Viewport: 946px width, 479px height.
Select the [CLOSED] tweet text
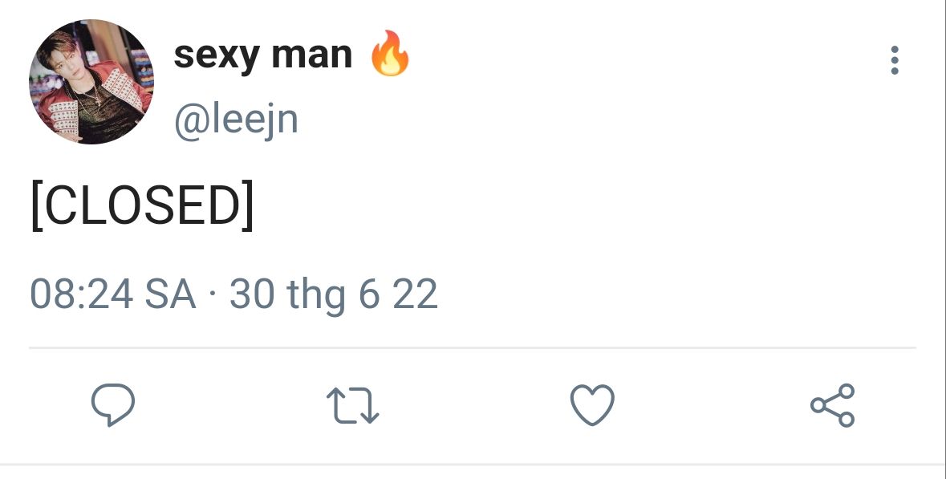(142, 205)
